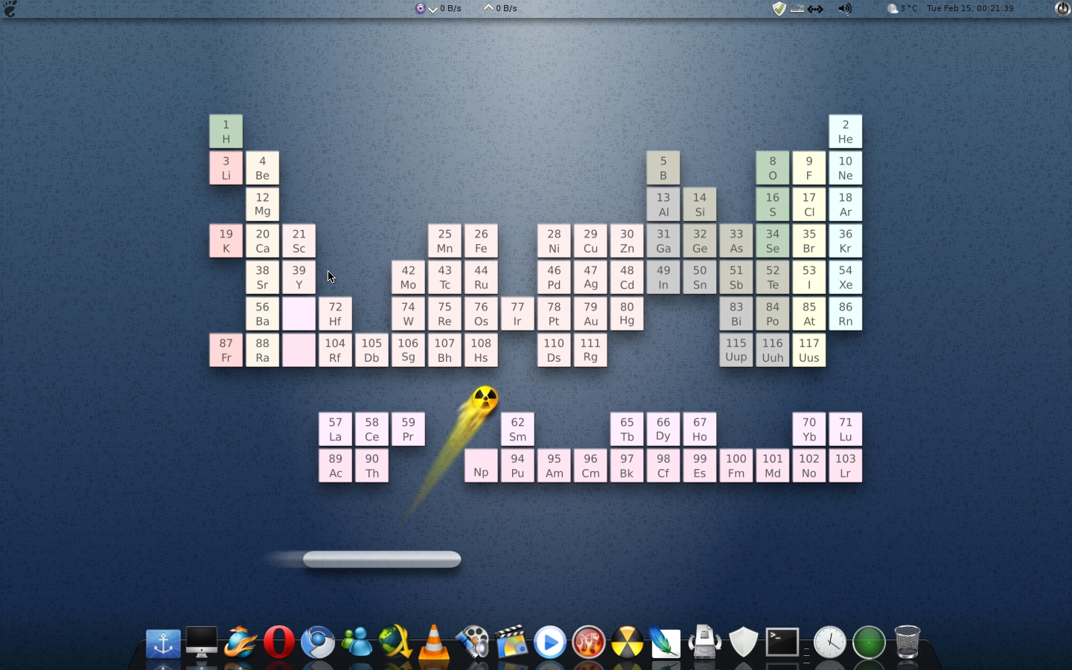Screen dimensions: 1072x670
Task: Open the volume speaker icon in the top panel
Action: point(844,9)
